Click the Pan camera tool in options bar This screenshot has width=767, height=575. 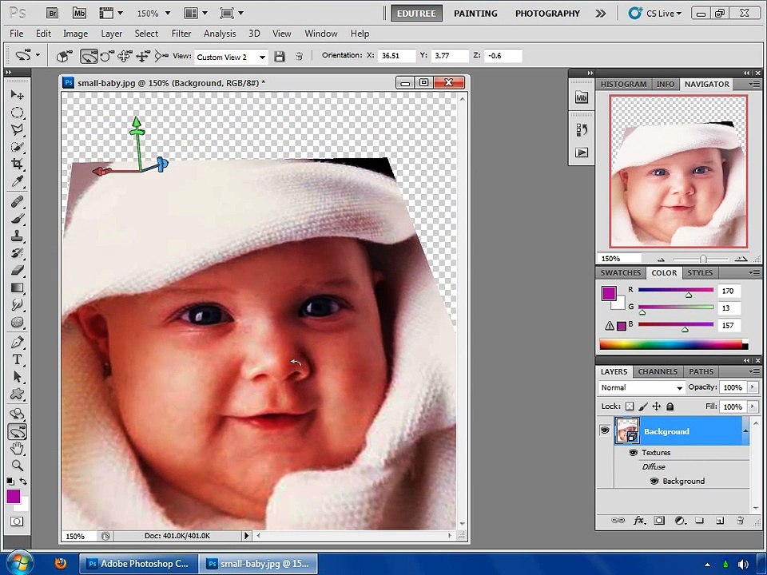[125, 57]
